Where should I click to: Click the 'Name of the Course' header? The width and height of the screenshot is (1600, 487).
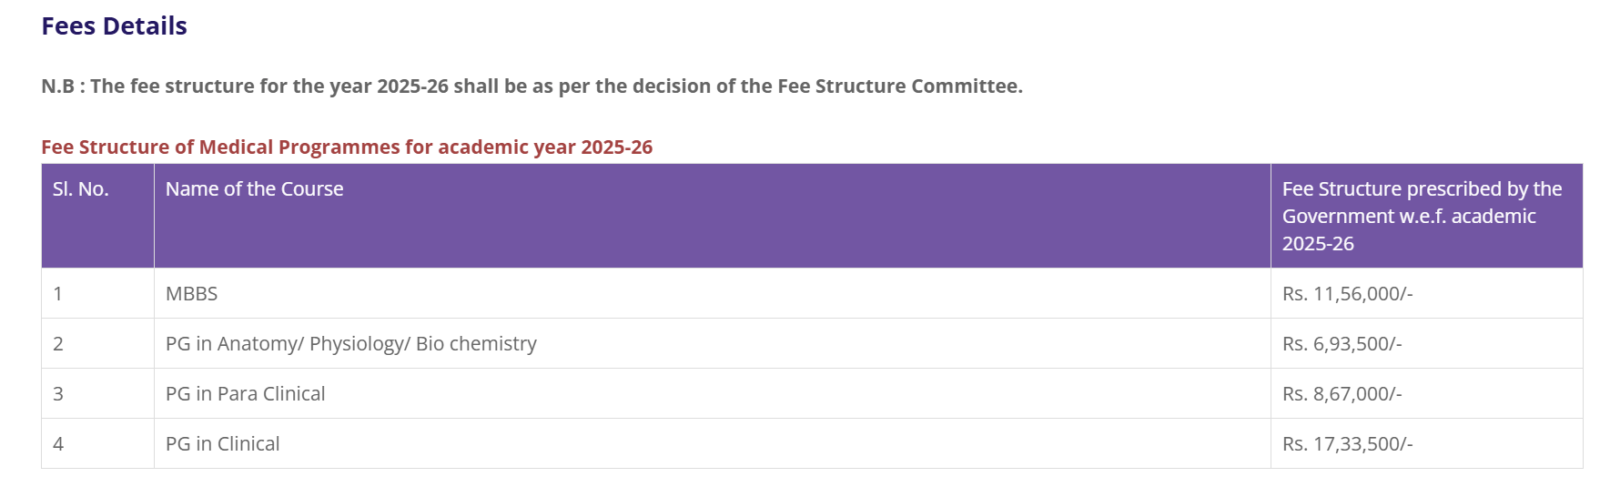click(254, 189)
